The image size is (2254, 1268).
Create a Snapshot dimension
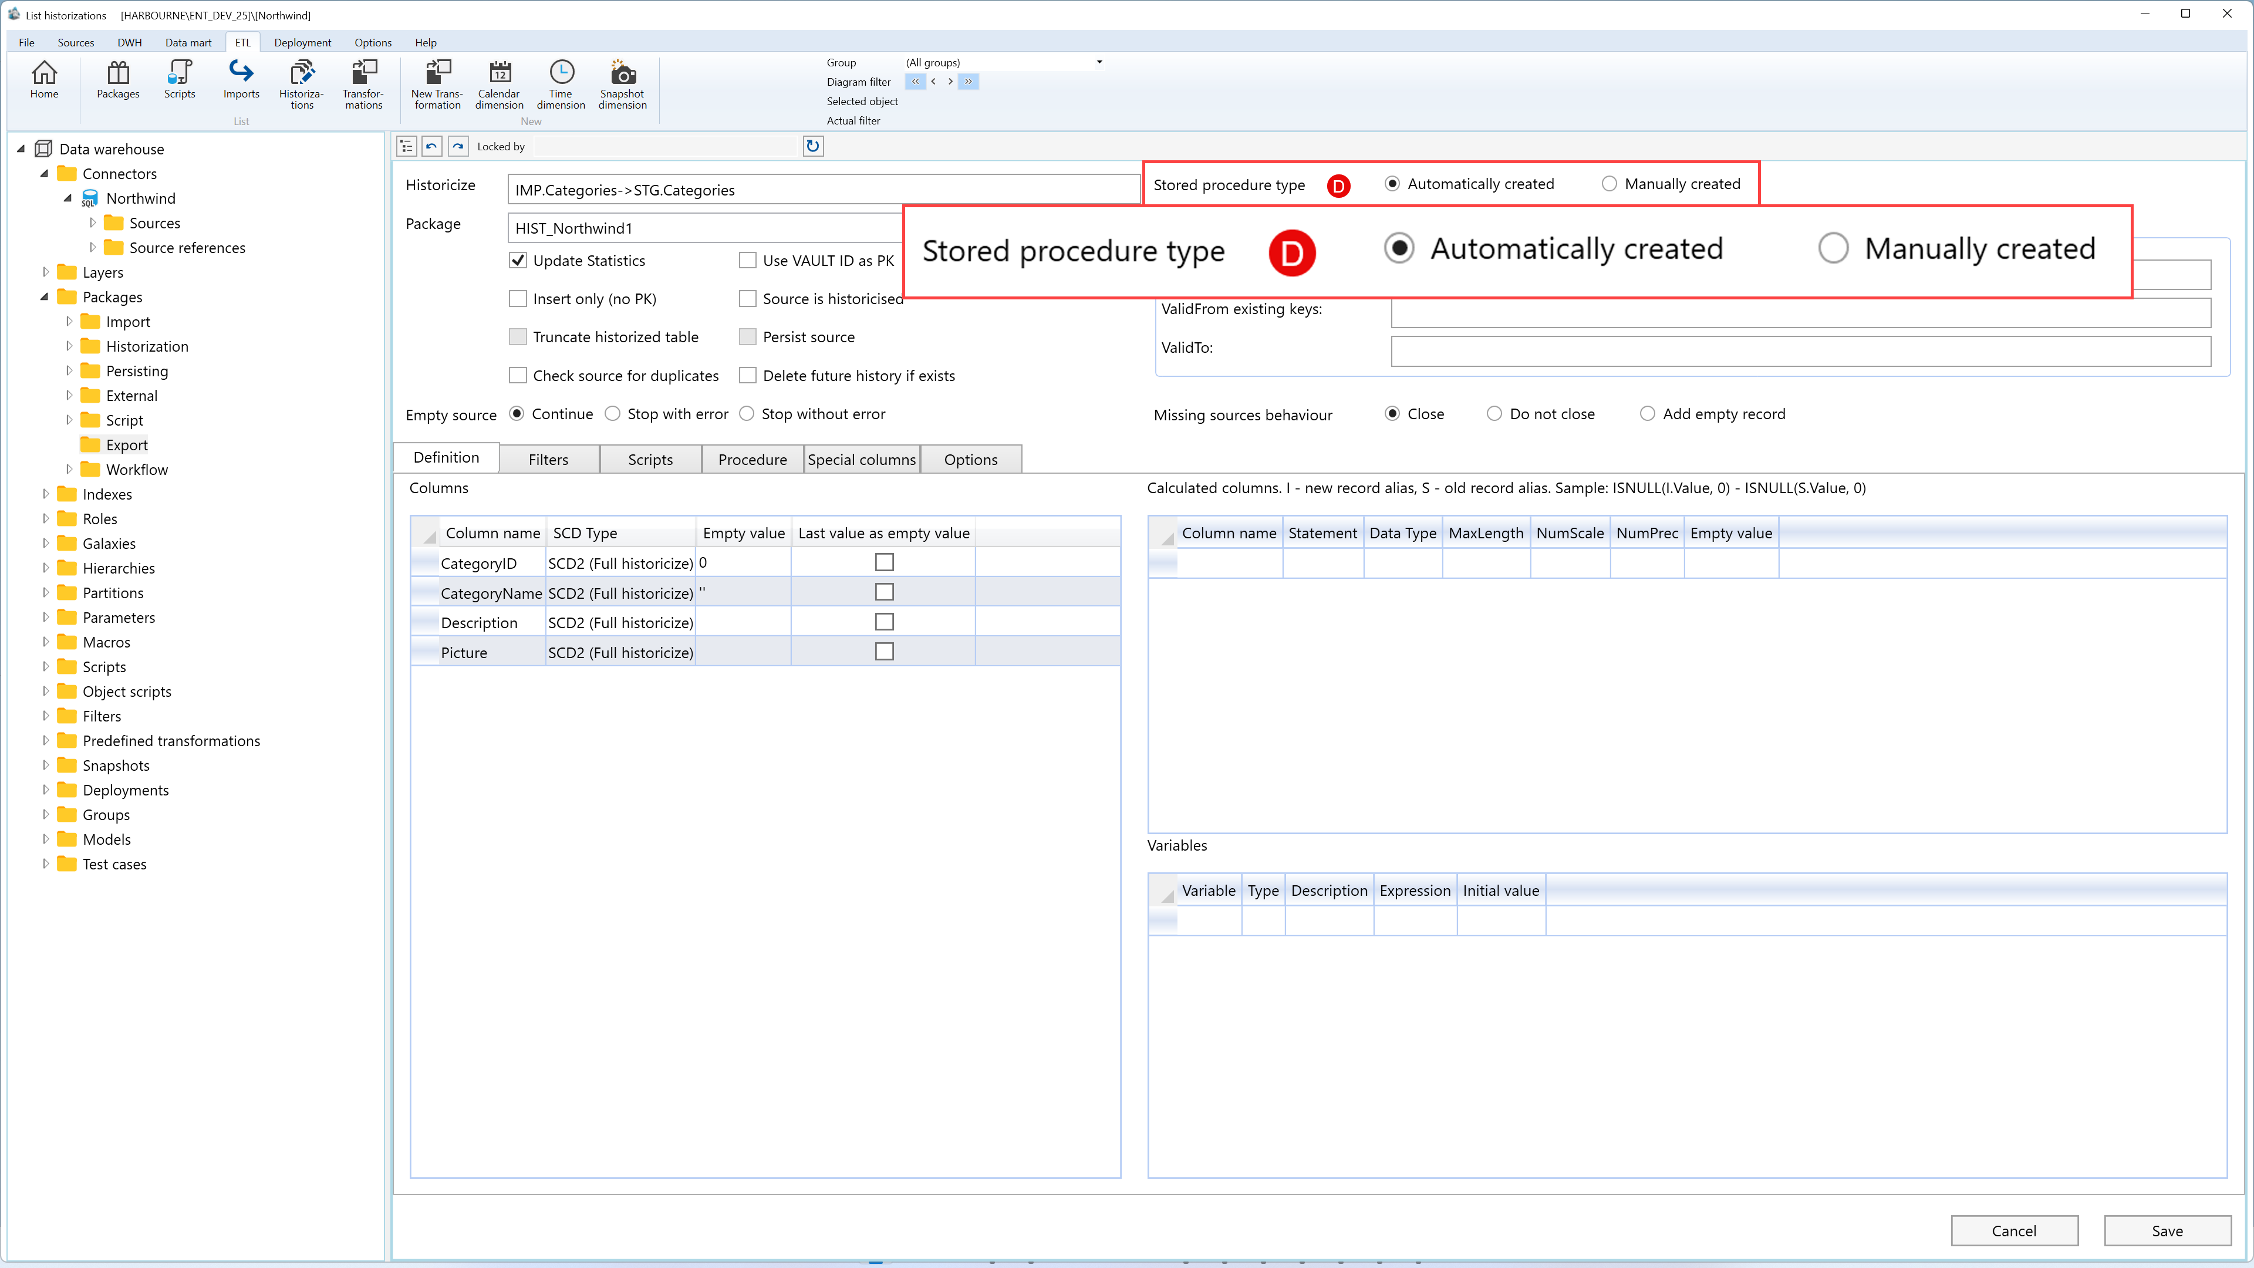tap(622, 85)
